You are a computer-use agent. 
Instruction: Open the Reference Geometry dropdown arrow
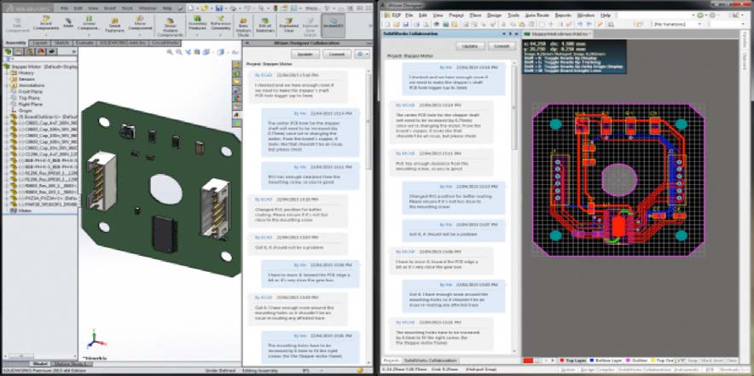click(220, 33)
